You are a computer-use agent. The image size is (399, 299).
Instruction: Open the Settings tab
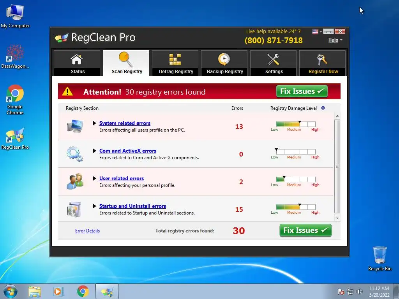click(273, 63)
